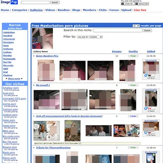This screenshot has width=163, height=163.
Task: Sort galleries by Quality column
Action: click(133, 51)
